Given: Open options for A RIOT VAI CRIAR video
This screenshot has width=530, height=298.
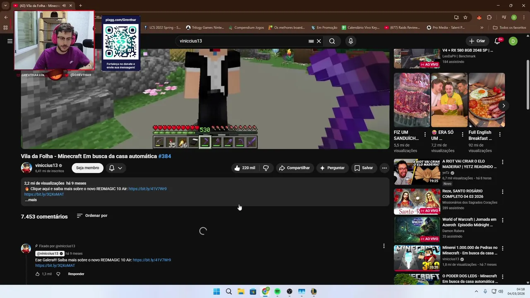Looking at the screenshot, I should click(x=503, y=162).
